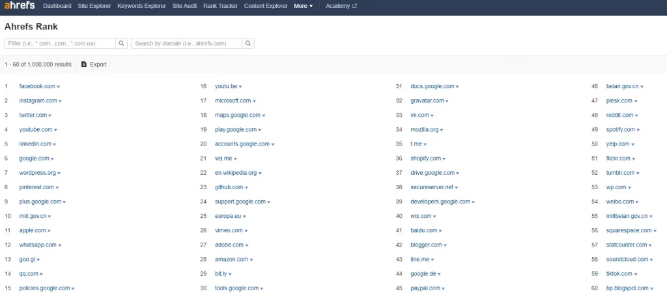Click the Export download icon

click(x=84, y=65)
